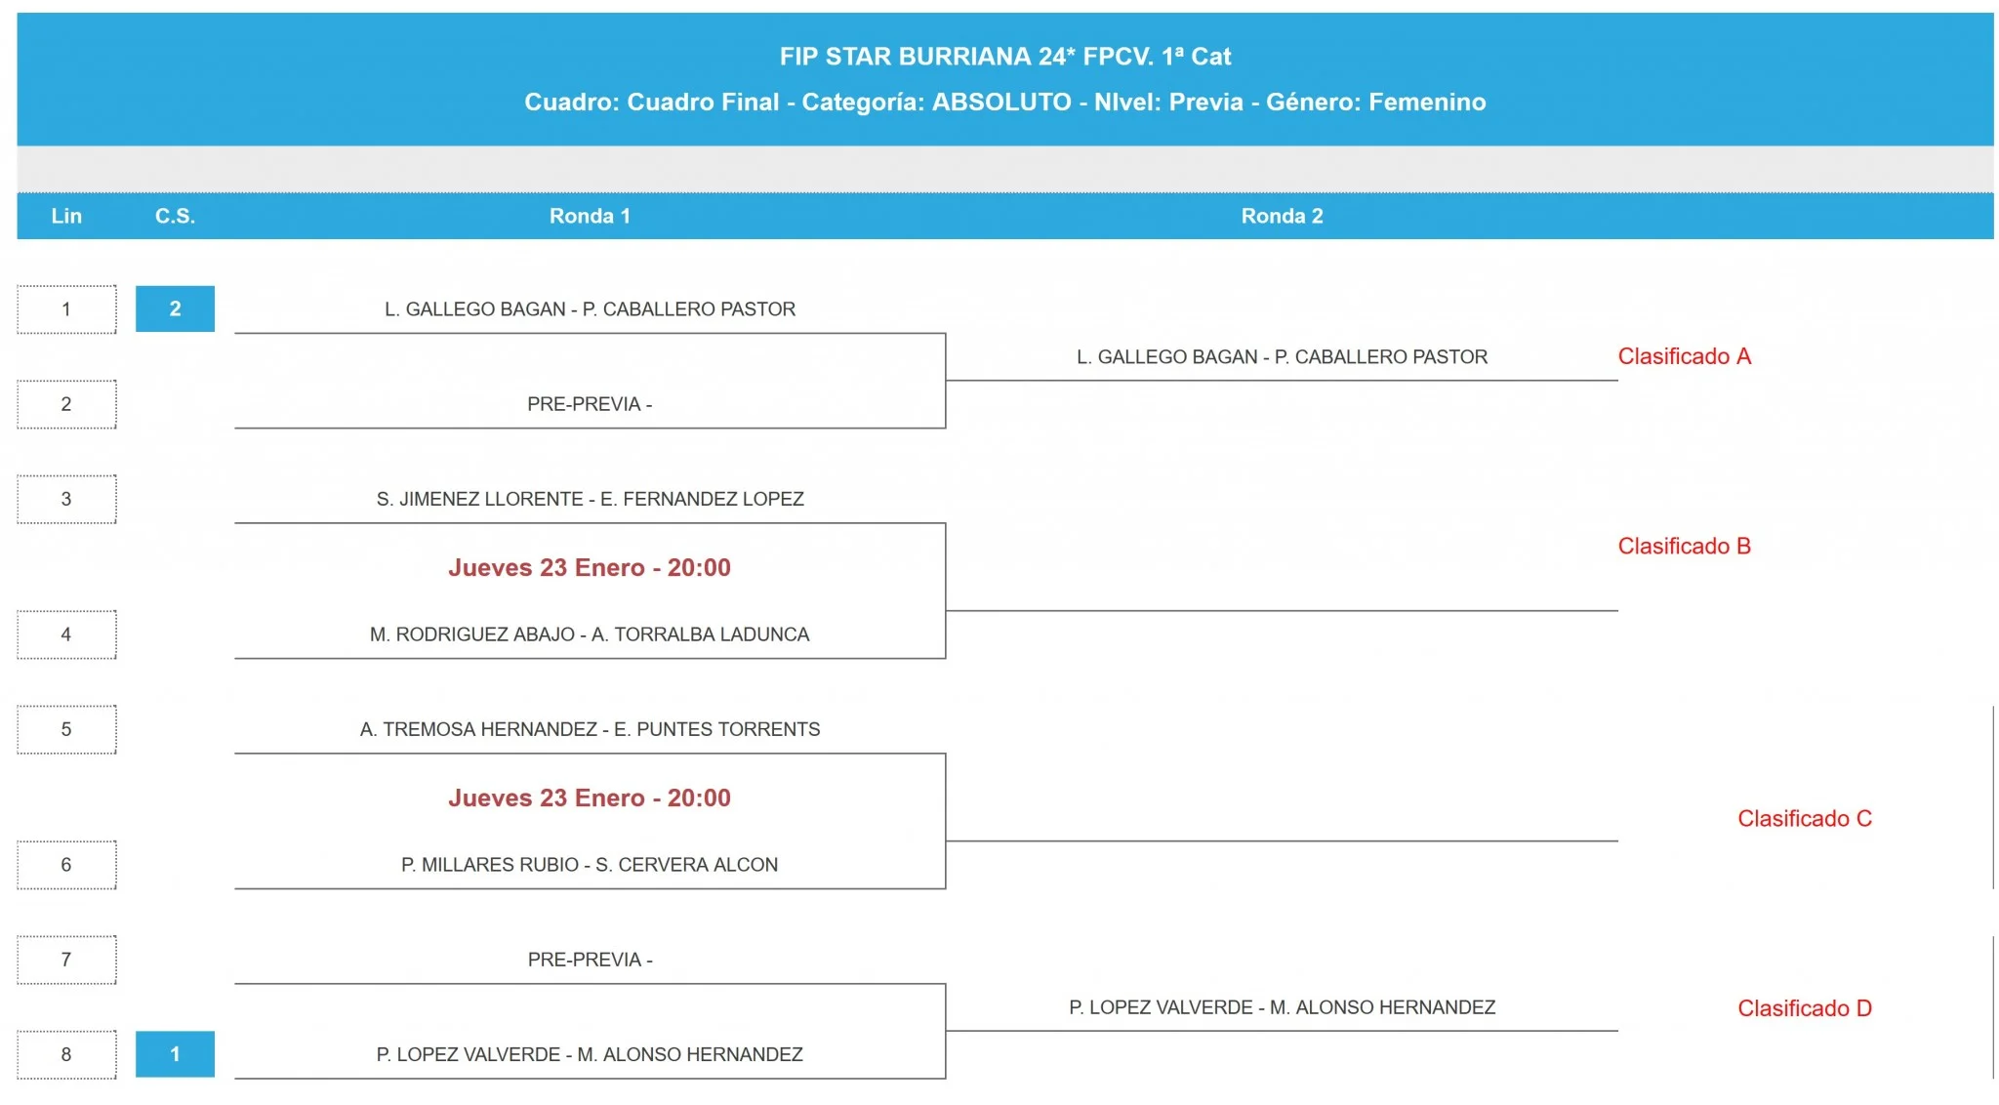The image size is (1999, 1105).
Task: Click the tournament title FIP STAR BURRIANA
Action: (x=1004, y=57)
